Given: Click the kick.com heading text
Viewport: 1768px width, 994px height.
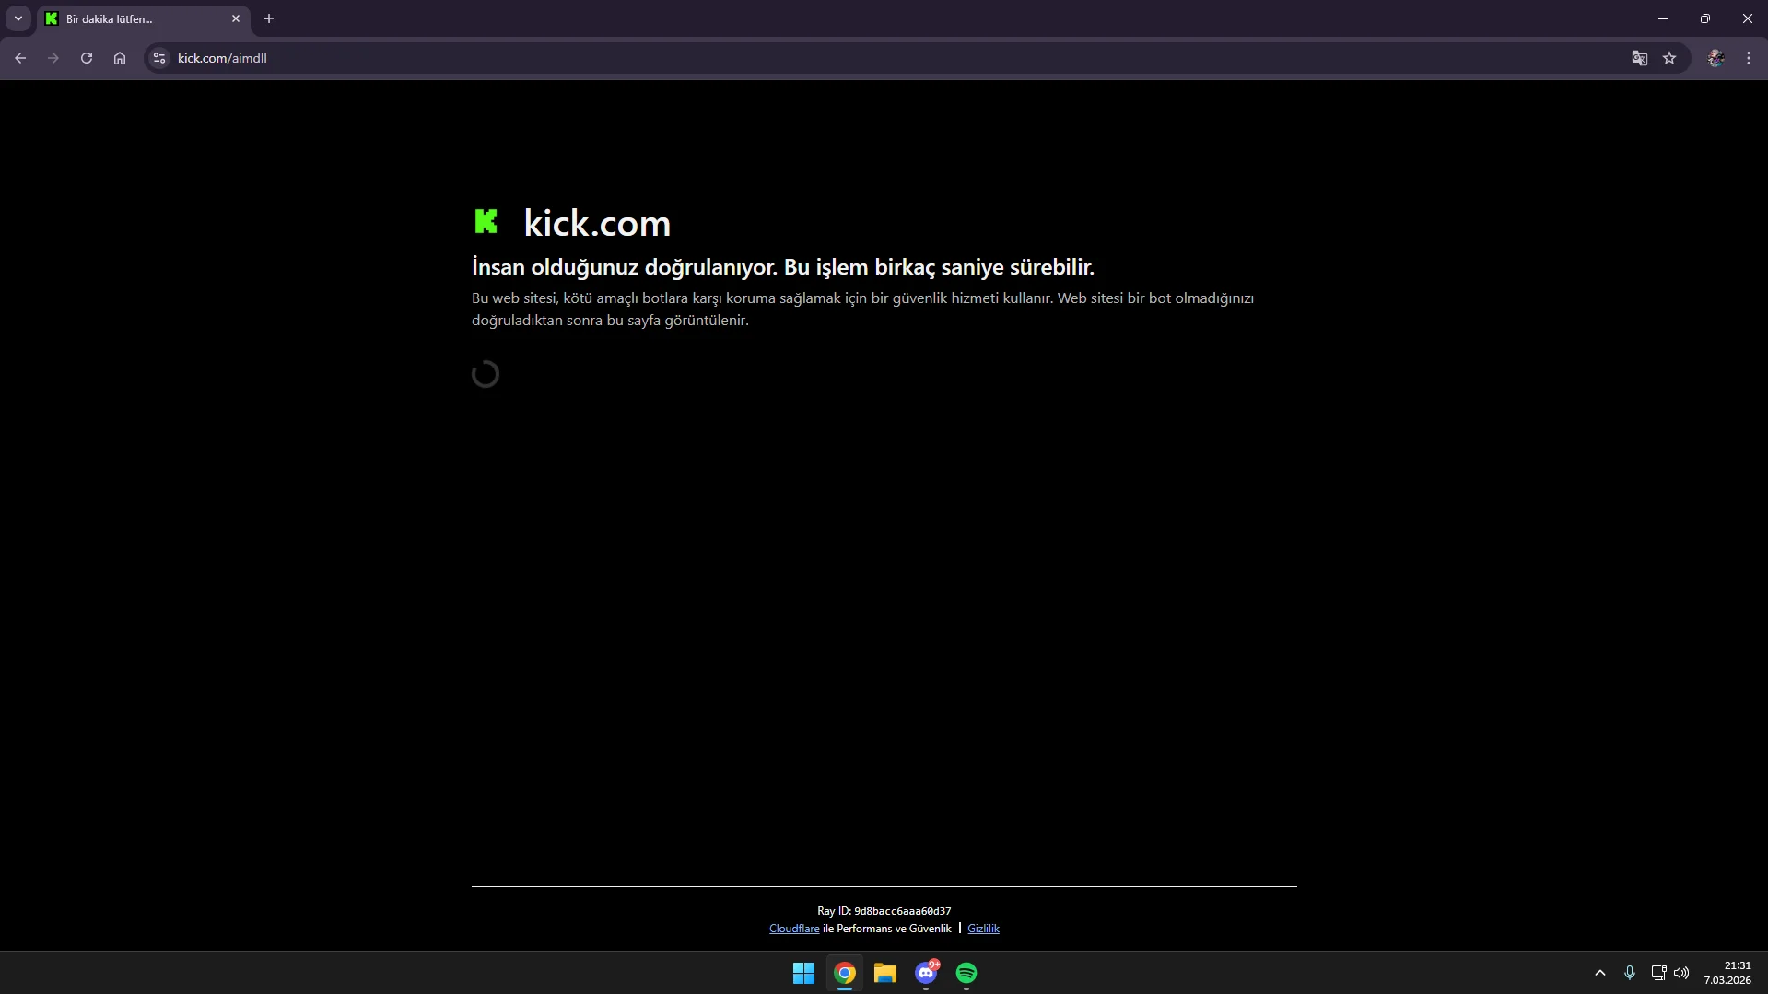Looking at the screenshot, I should [x=597, y=223].
